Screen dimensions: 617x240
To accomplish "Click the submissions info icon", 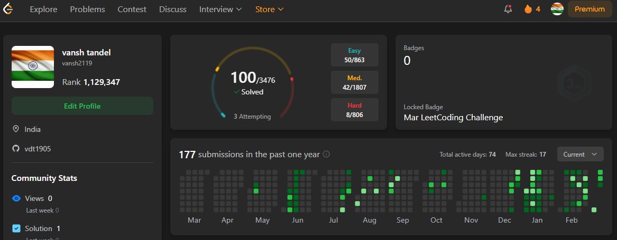I will tap(326, 155).
